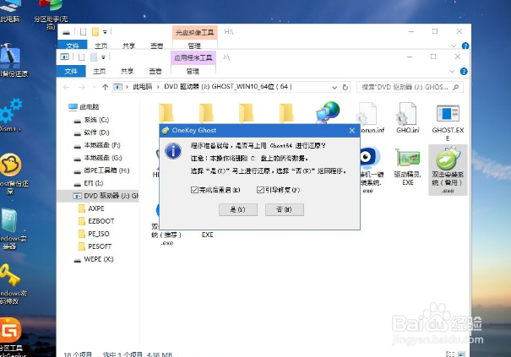Expand the ribbon in J:\ window
511x357 pixels.
(x=452, y=71)
